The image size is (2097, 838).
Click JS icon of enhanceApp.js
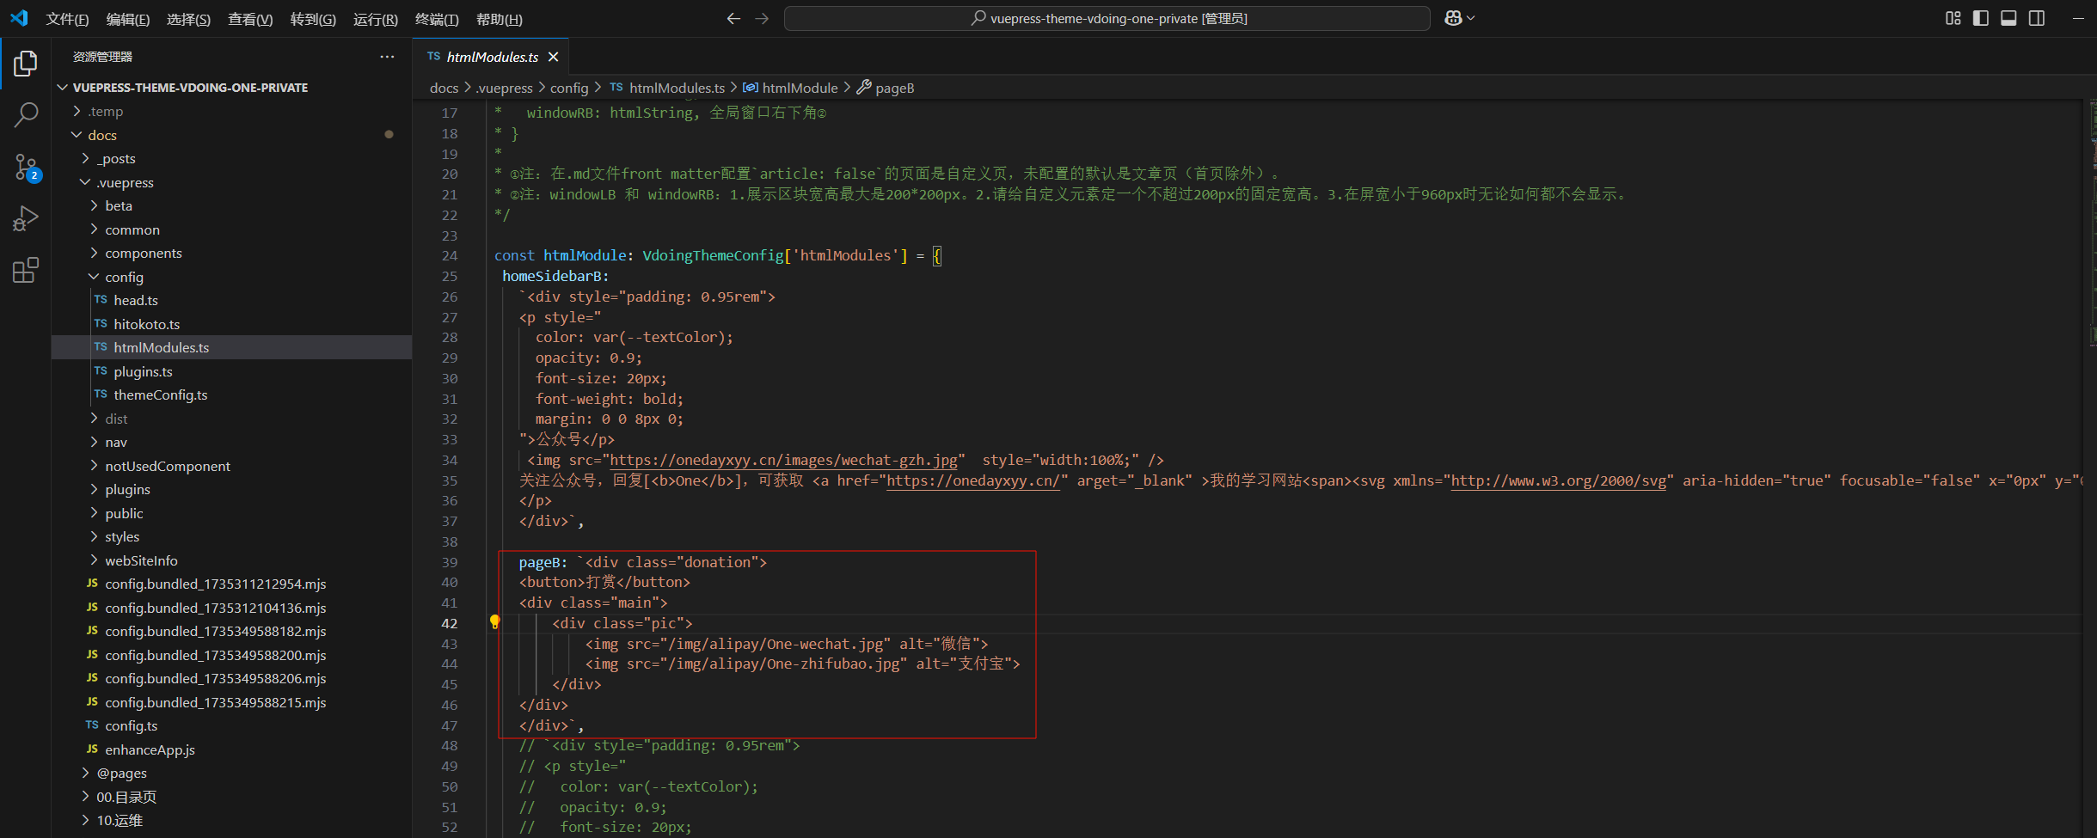click(x=92, y=749)
